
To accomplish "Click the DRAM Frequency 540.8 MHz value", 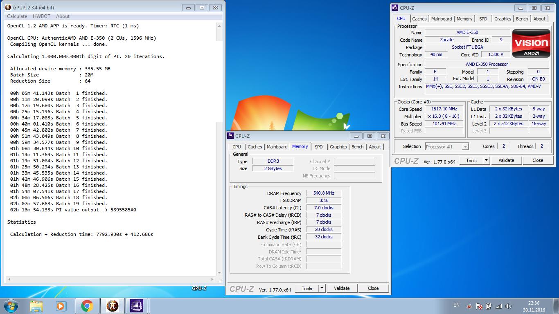I will click(324, 193).
